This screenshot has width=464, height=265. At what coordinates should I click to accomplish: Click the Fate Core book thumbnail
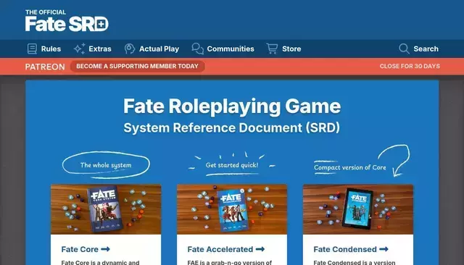tap(106, 209)
